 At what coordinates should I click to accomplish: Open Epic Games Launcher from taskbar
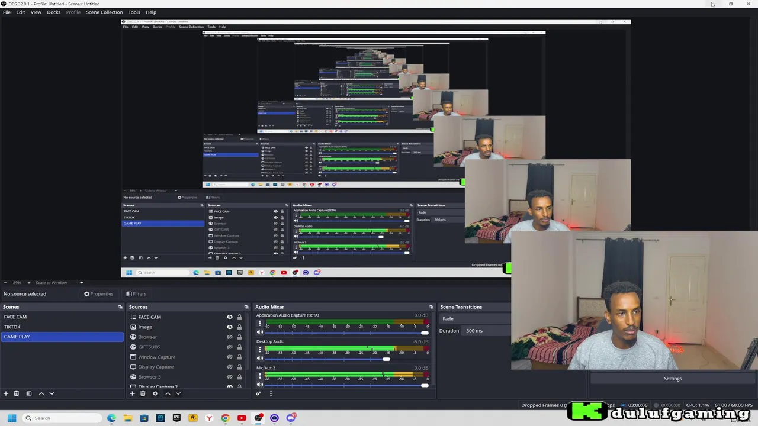(x=176, y=418)
